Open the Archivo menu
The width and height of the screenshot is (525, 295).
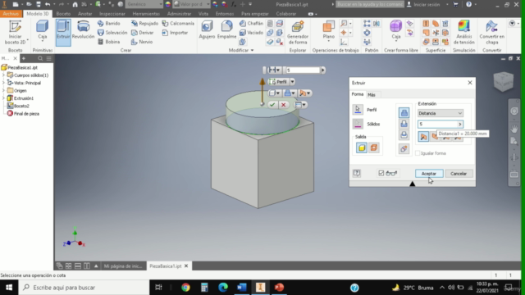coord(11,14)
